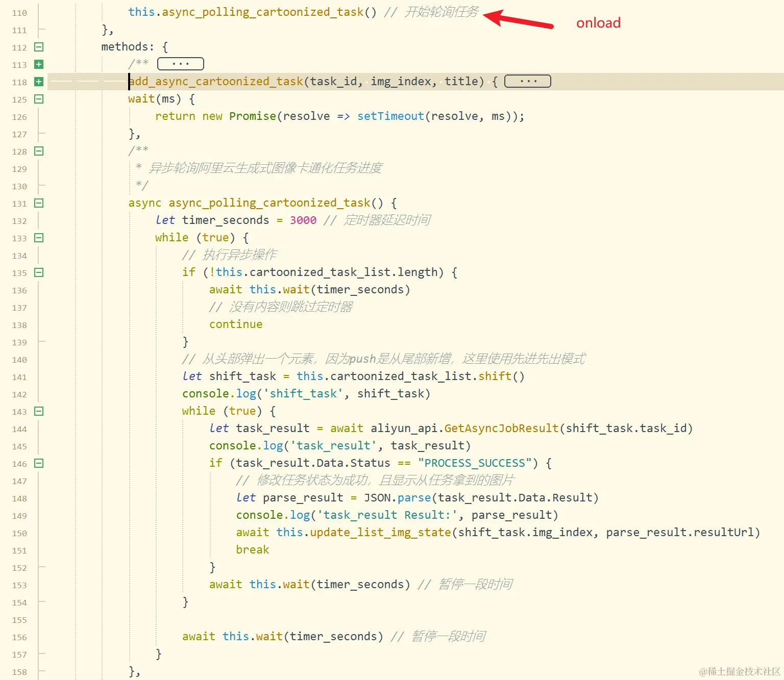Open the ellipsis box after add_async_cartoonized_task signature
This screenshot has height=680, width=784.
528,81
